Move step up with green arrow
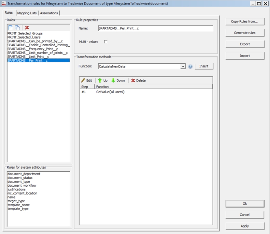The height and width of the screenshot is (234, 270). click(x=102, y=80)
